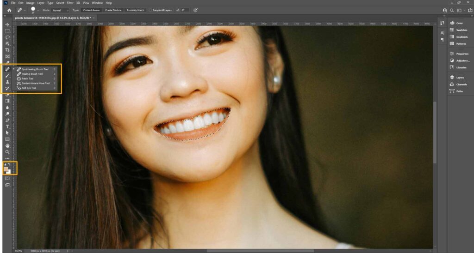Image resolution: width=474 pixels, height=253 pixels.
Task: Select the Crop tool
Action: coord(7,50)
